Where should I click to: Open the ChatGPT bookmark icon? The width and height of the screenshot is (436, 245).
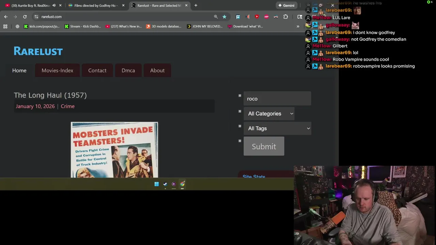[17, 26]
